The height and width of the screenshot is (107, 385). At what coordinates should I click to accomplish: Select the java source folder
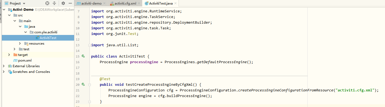coord(32,27)
